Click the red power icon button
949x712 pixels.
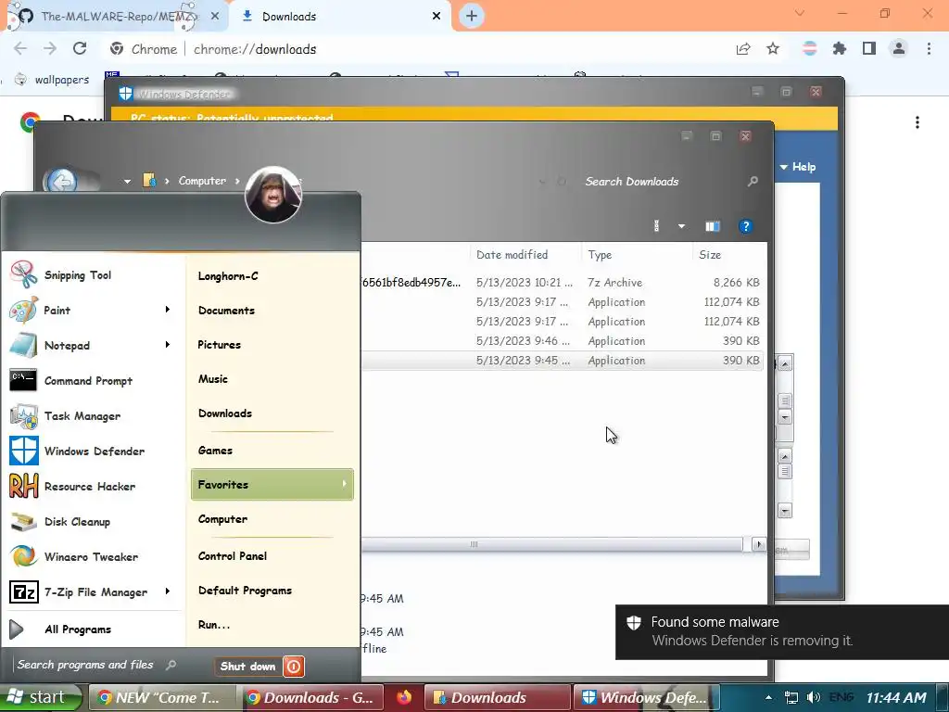click(x=294, y=667)
